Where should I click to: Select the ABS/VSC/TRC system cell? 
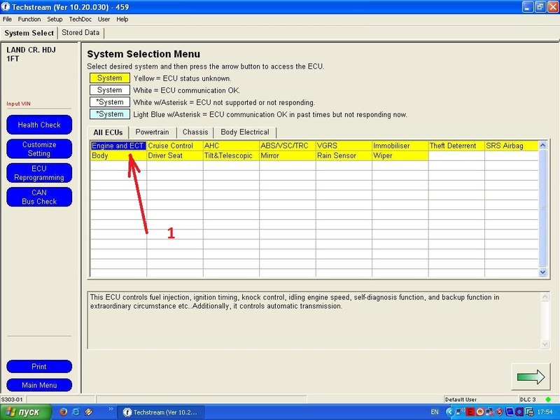click(283, 146)
